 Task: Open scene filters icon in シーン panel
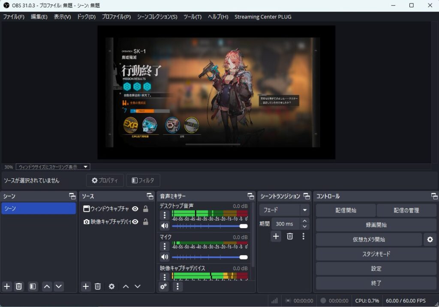[x=33, y=286]
